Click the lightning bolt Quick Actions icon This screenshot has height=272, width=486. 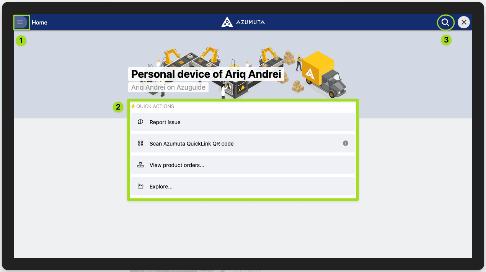(133, 106)
